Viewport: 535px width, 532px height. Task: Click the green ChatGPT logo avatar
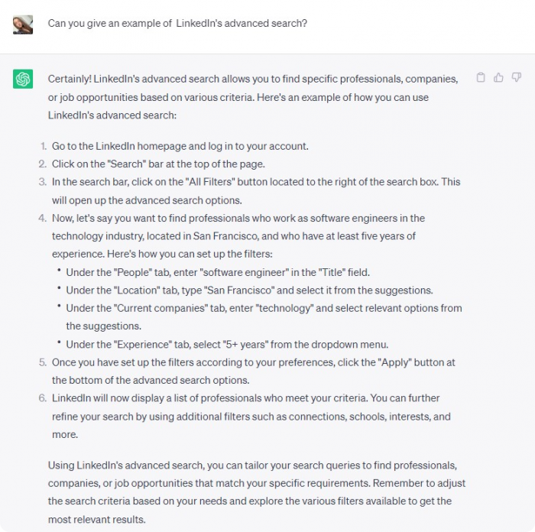click(23, 79)
